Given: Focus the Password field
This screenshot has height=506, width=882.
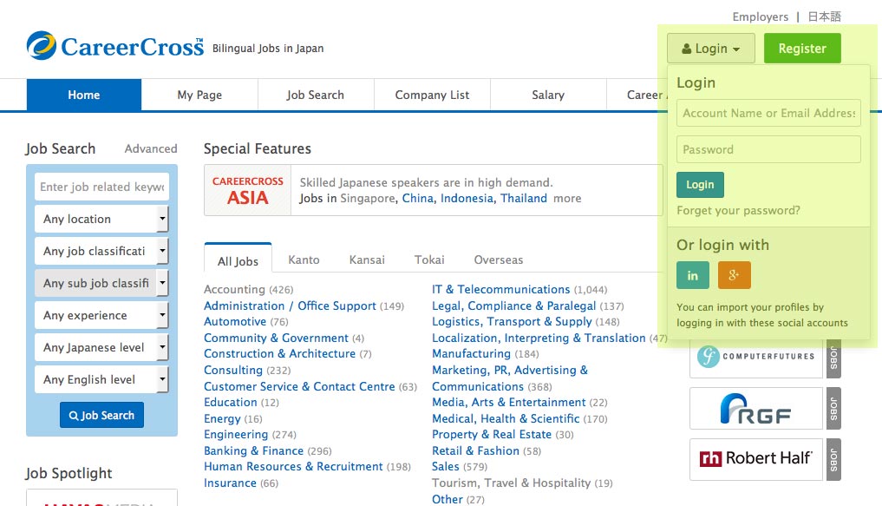Looking at the screenshot, I should coord(768,150).
